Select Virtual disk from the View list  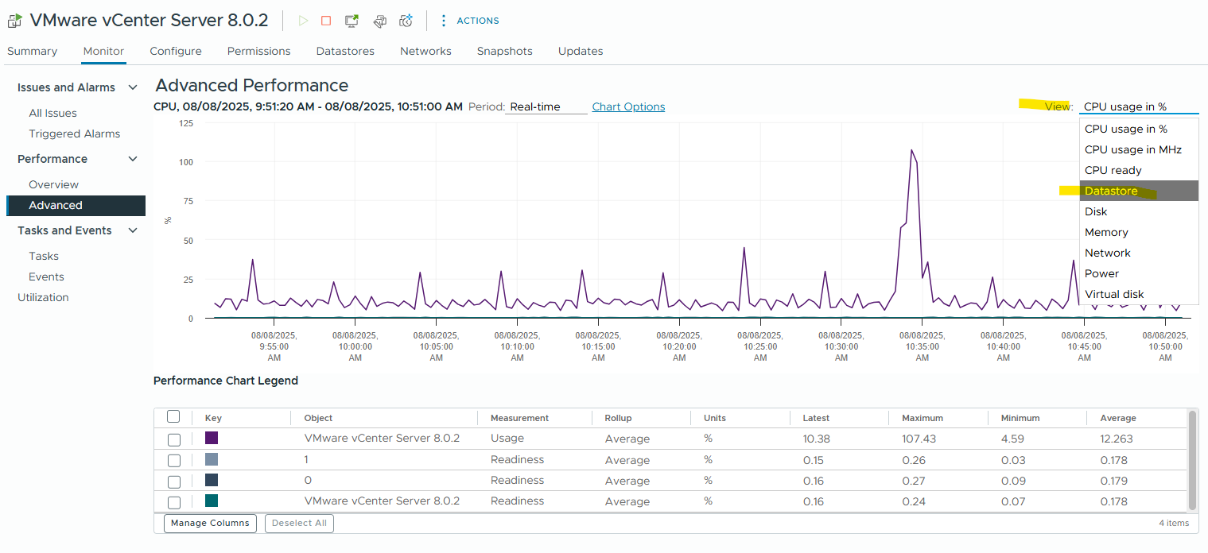click(1139, 294)
